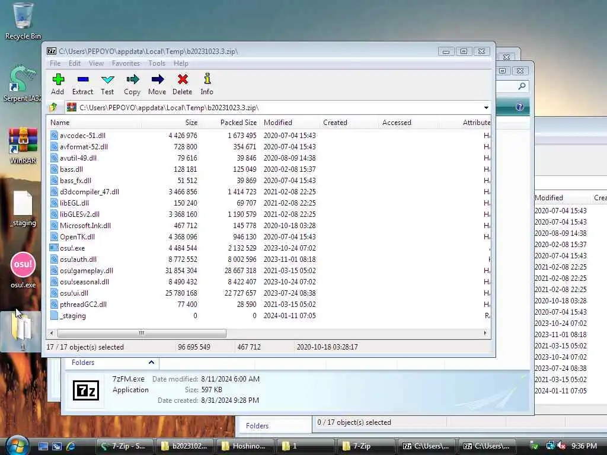Open the Recycle Bin desktop icon
This screenshot has height=455, width=607.
point(23,21)
